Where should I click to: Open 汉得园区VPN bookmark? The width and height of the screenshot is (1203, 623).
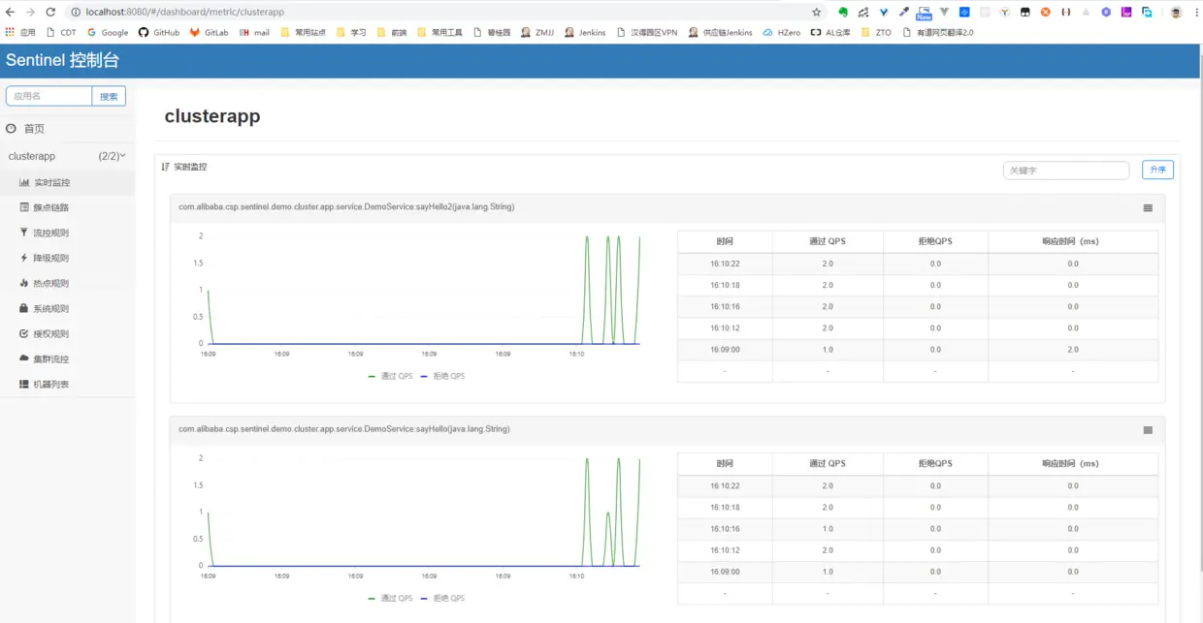[647, 32]
